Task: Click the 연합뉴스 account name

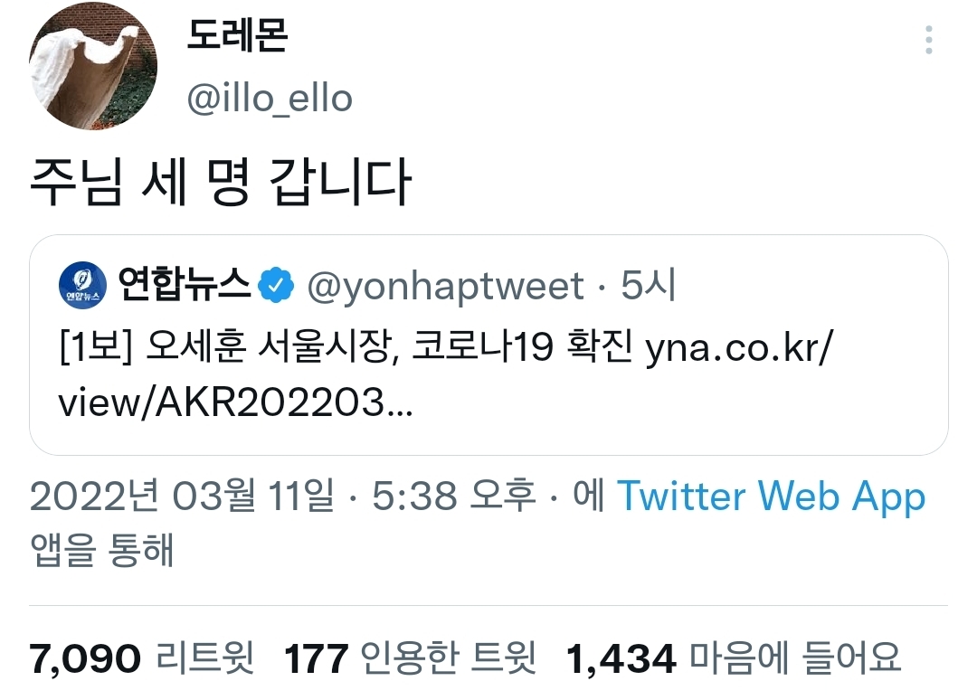Action: [185, 284]
